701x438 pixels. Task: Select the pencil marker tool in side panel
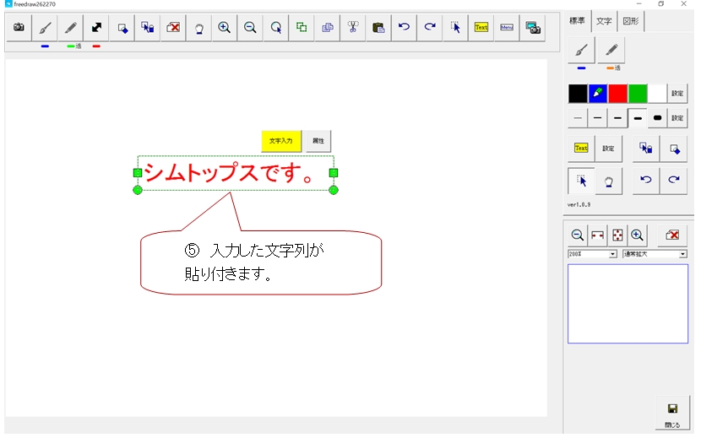tap(611, 50)
